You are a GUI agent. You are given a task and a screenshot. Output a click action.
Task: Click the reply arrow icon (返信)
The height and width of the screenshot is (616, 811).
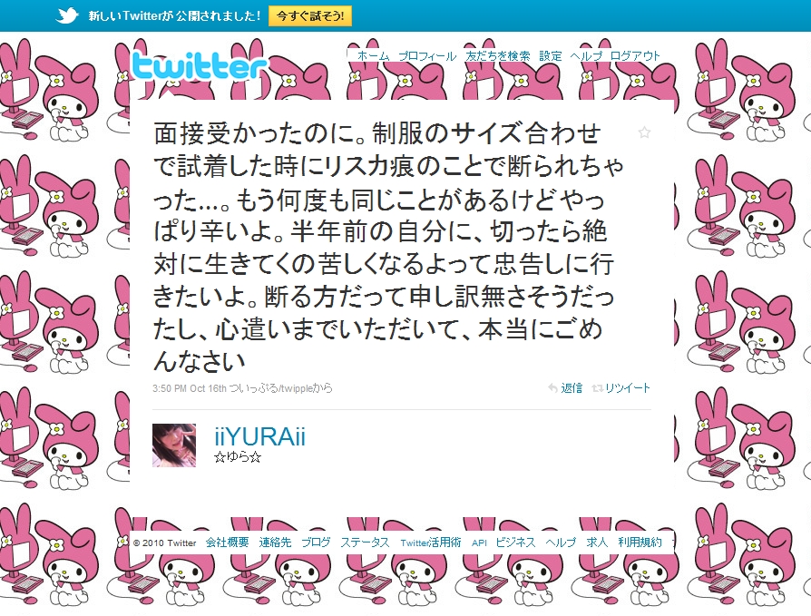tap(552, 388)
